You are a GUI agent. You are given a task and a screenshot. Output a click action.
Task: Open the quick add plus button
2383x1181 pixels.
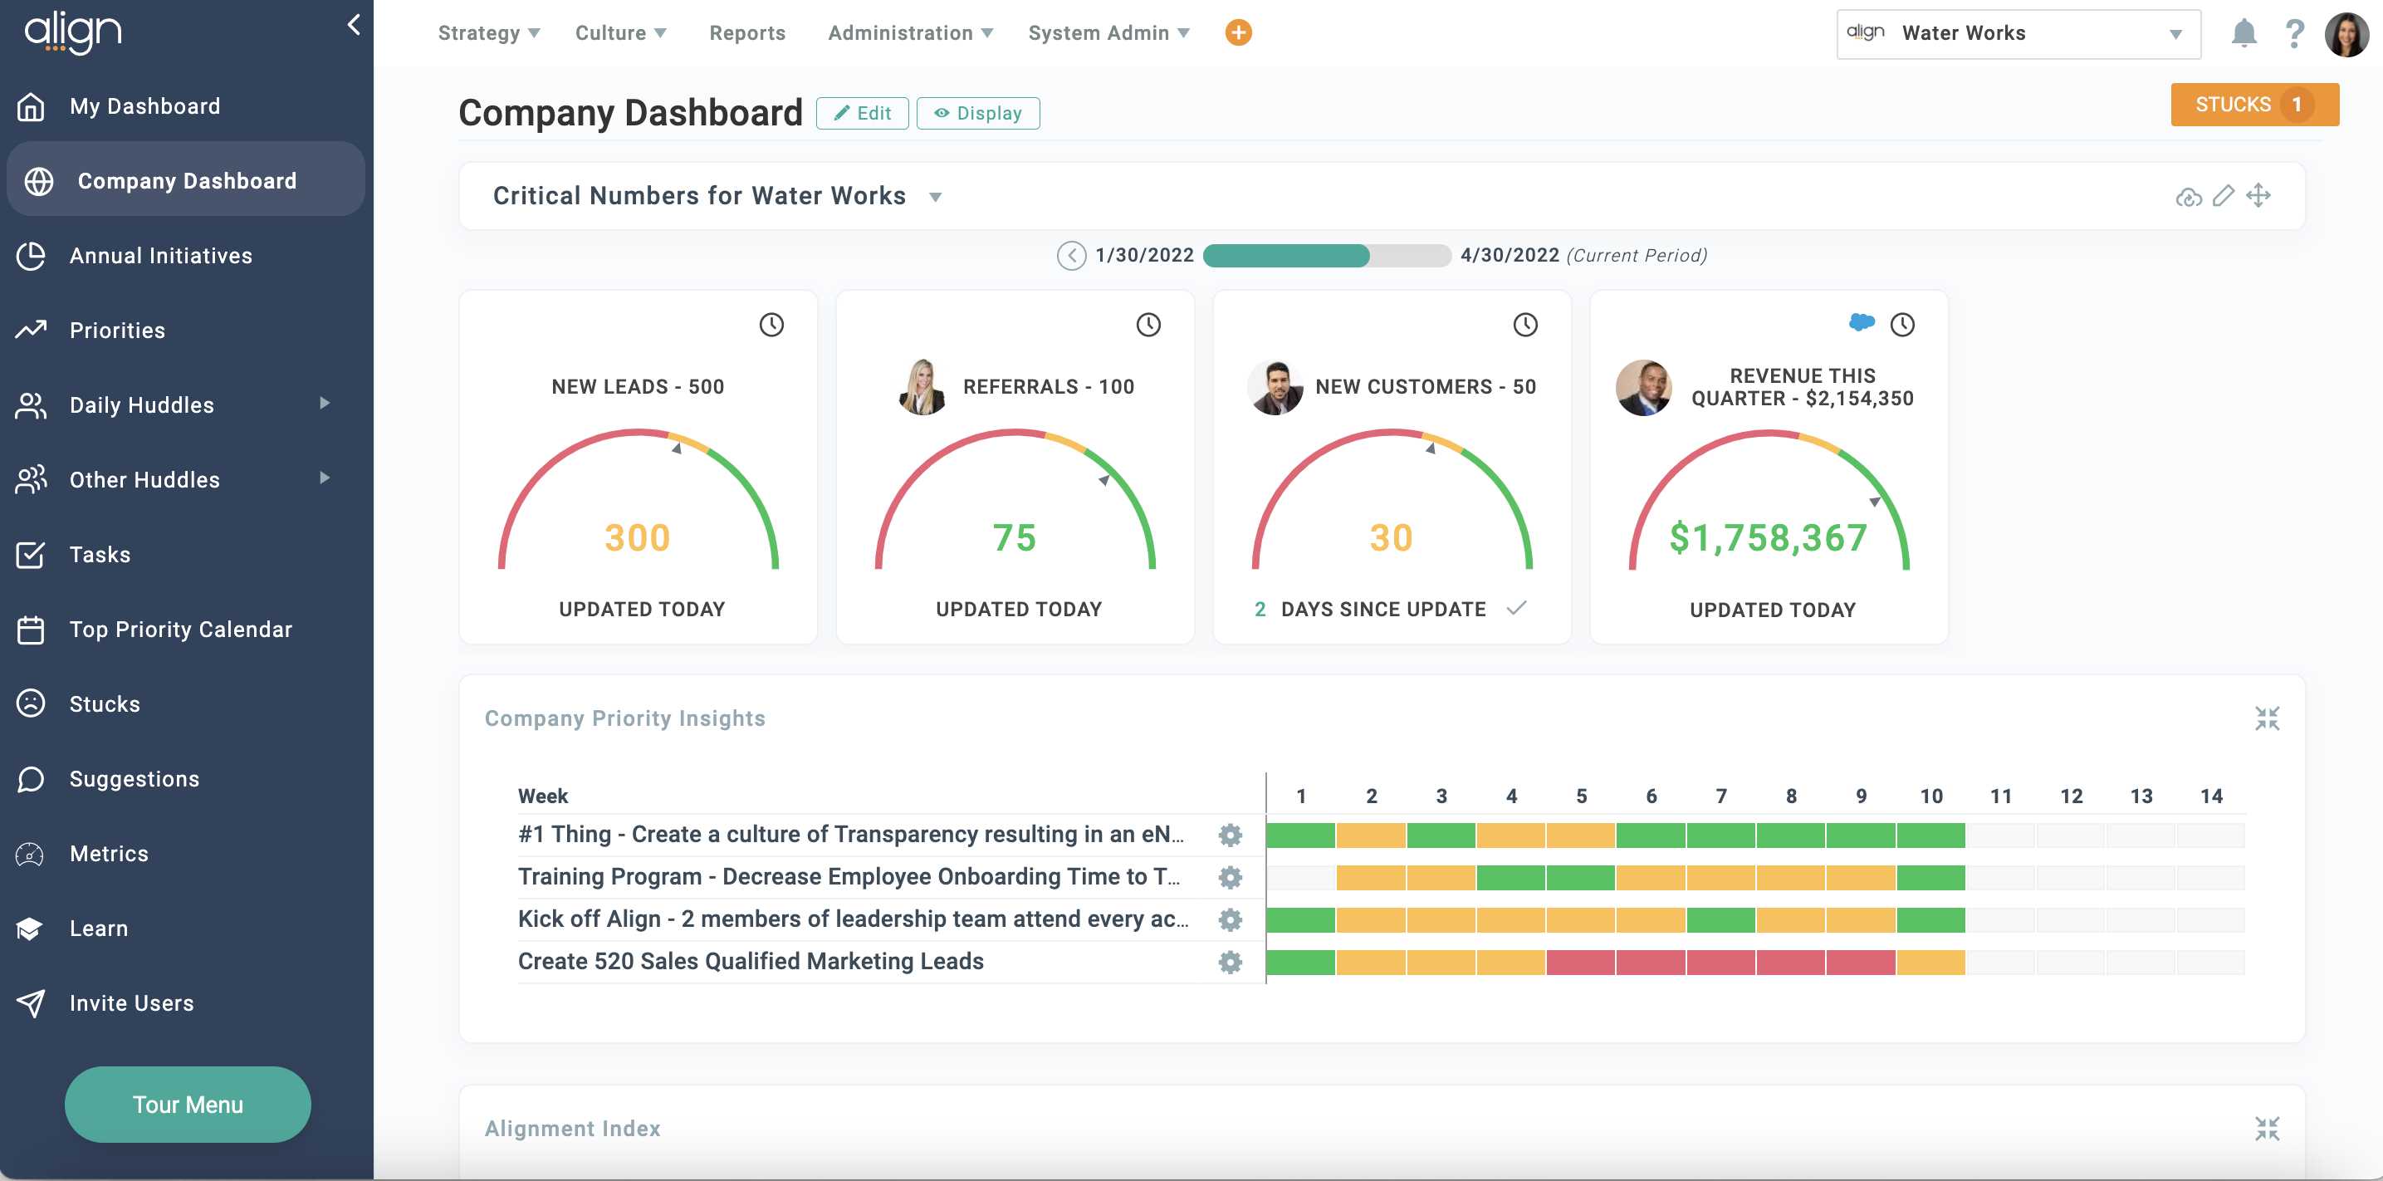coord(1238,32)
